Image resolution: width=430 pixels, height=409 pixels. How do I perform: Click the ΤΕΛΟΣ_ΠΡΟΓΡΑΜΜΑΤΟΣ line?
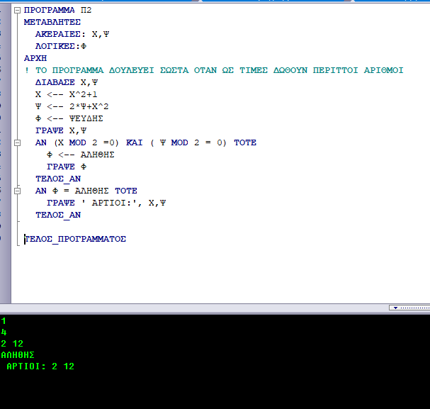click(75, 239)
